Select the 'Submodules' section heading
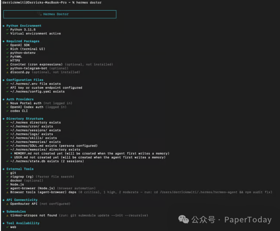This screenshot has height=231, width=280. tap(16, 212)
